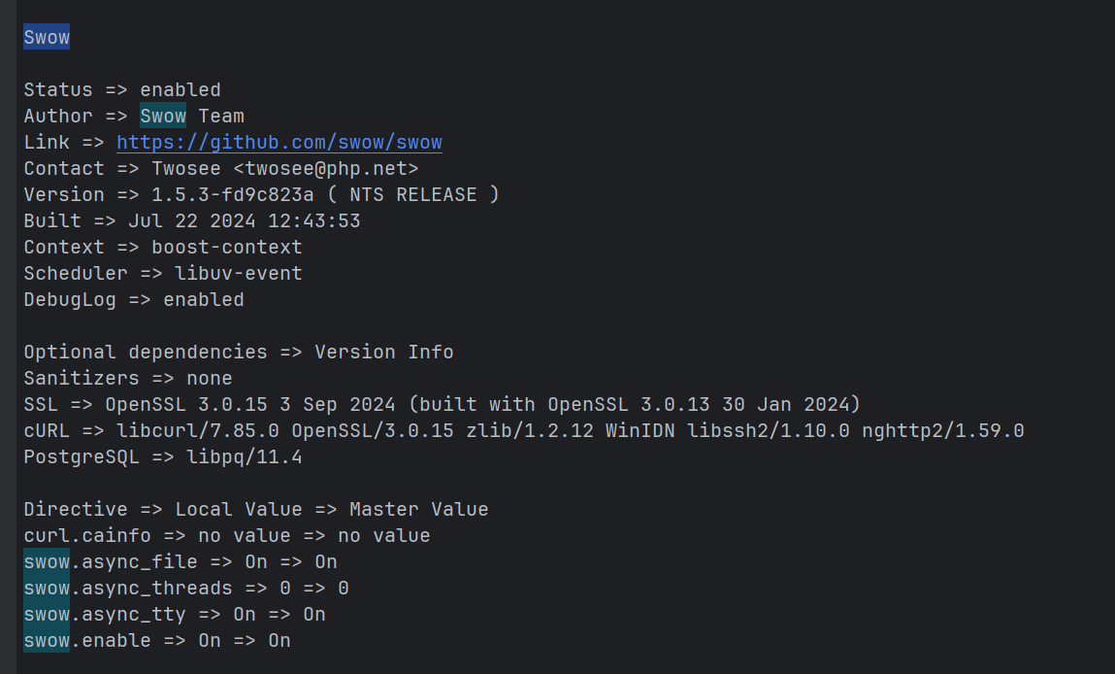
Task: Click the Scheduler libuv-event line
Action: pyautogui.click(x=163, y=273)
